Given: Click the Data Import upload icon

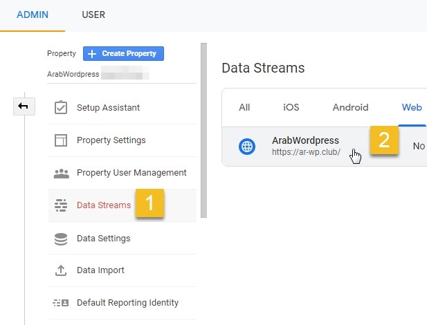Looking at the screenshot, I should pos(61,270).
